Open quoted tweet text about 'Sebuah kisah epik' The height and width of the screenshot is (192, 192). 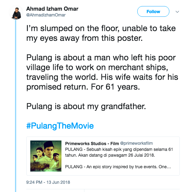coord(119,152)
